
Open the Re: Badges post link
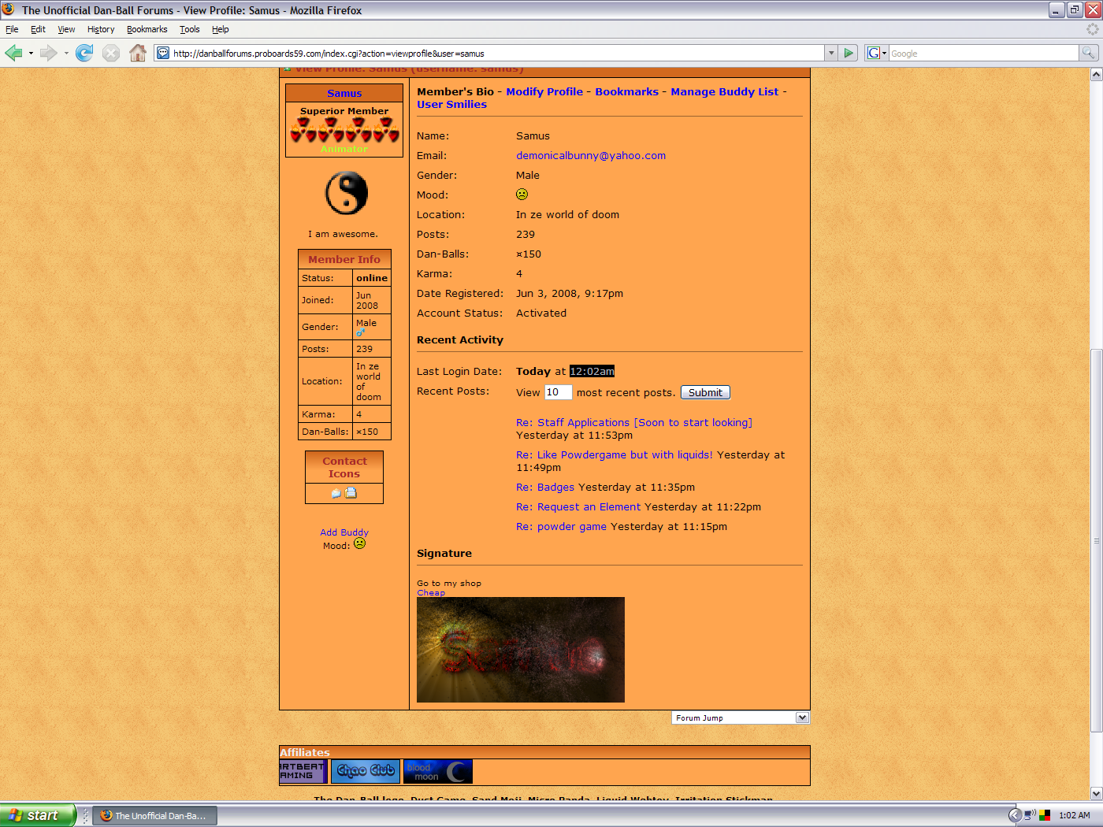(545, 487)
